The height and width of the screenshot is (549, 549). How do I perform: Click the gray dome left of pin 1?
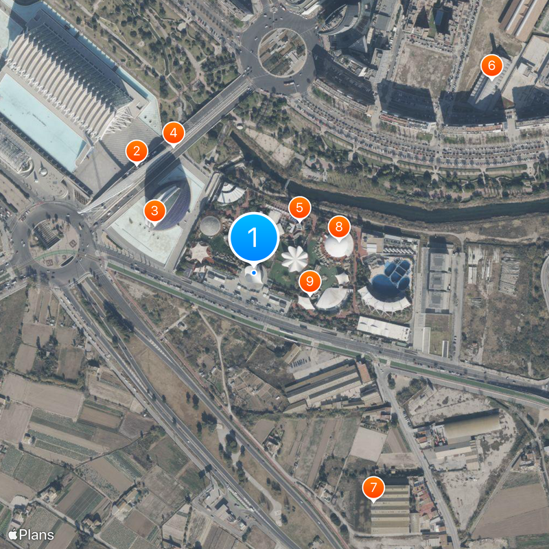click(211, 226)
